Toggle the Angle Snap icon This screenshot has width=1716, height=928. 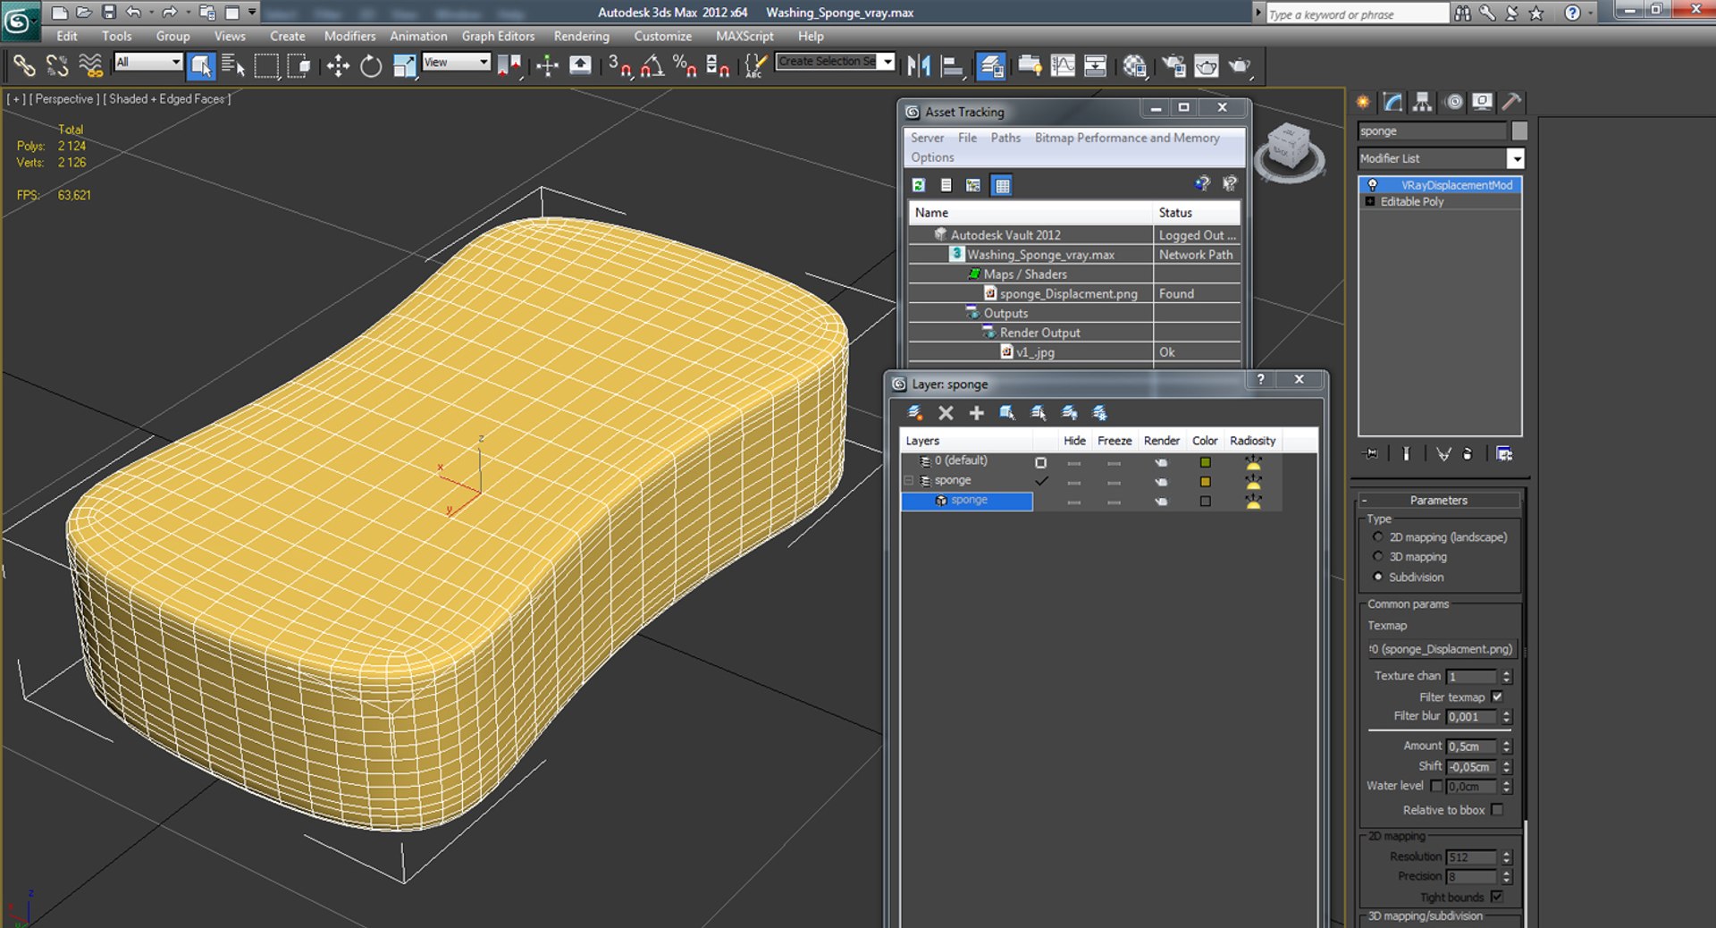(x=652, y=66)
